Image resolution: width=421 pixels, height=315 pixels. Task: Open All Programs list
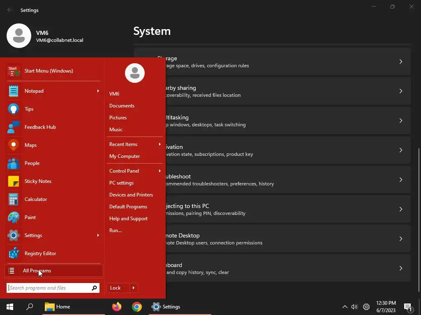click(x=54, y=271)
